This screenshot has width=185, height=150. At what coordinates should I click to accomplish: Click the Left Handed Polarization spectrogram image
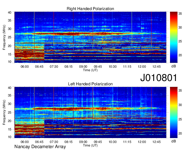pyautogui.click(x=90, y=112)
